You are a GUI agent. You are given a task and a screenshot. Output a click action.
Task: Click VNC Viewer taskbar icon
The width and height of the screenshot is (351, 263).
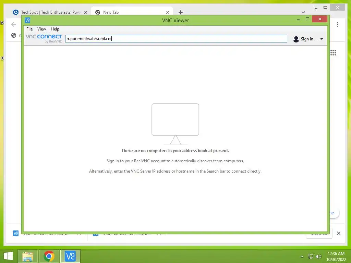click(x=70, y=256)
